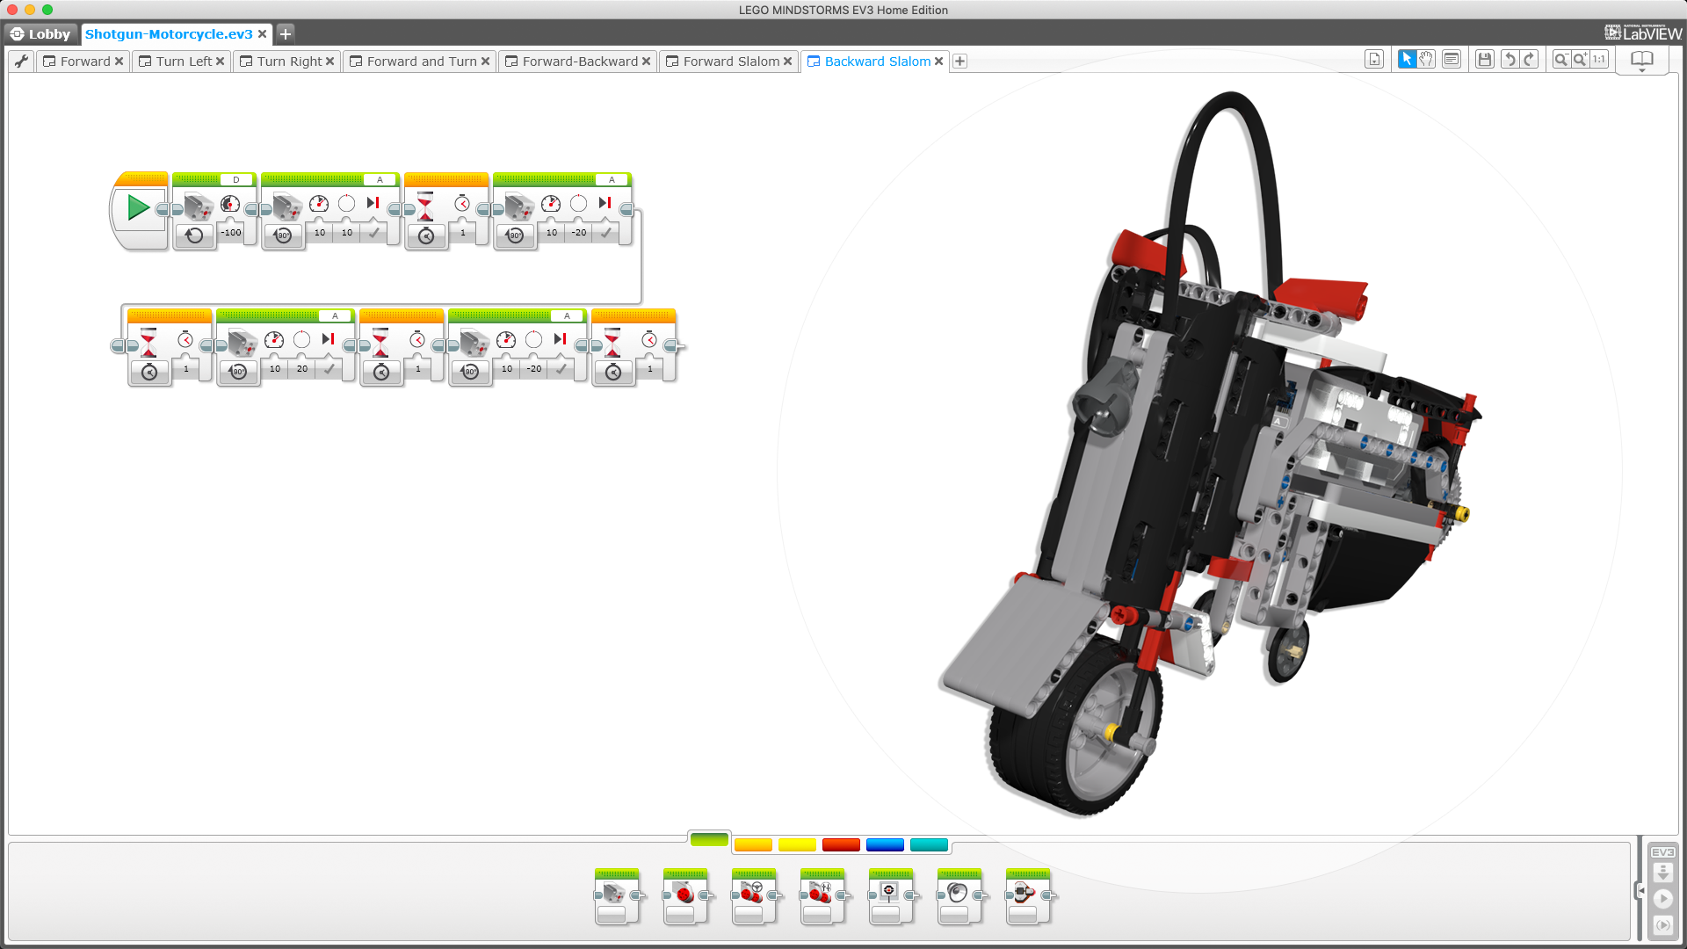Undo the last action

[1510, 60]
